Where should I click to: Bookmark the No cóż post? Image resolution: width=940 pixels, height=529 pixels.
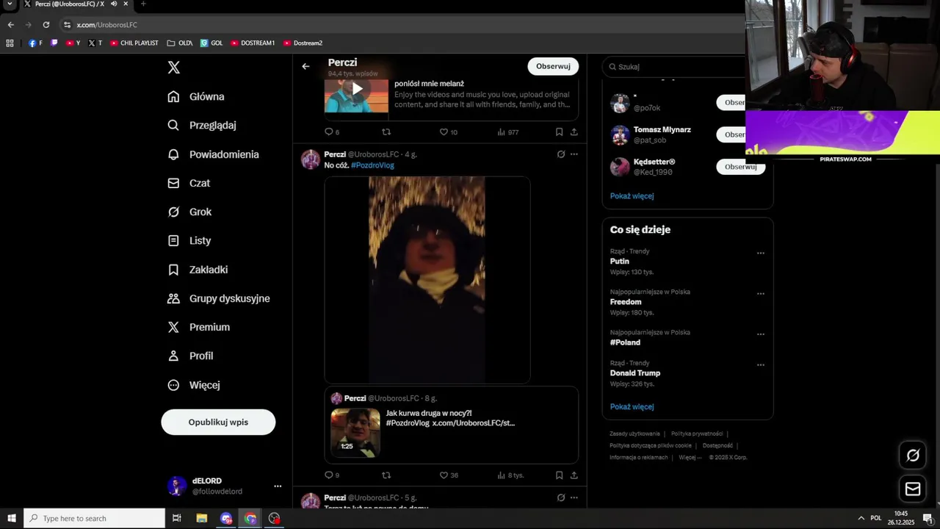[559, 475]
